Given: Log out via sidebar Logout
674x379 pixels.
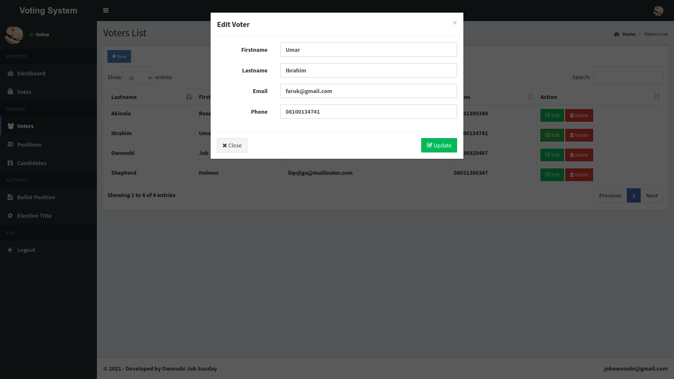Looking at the screenshot, I should (x=48, y=250).
